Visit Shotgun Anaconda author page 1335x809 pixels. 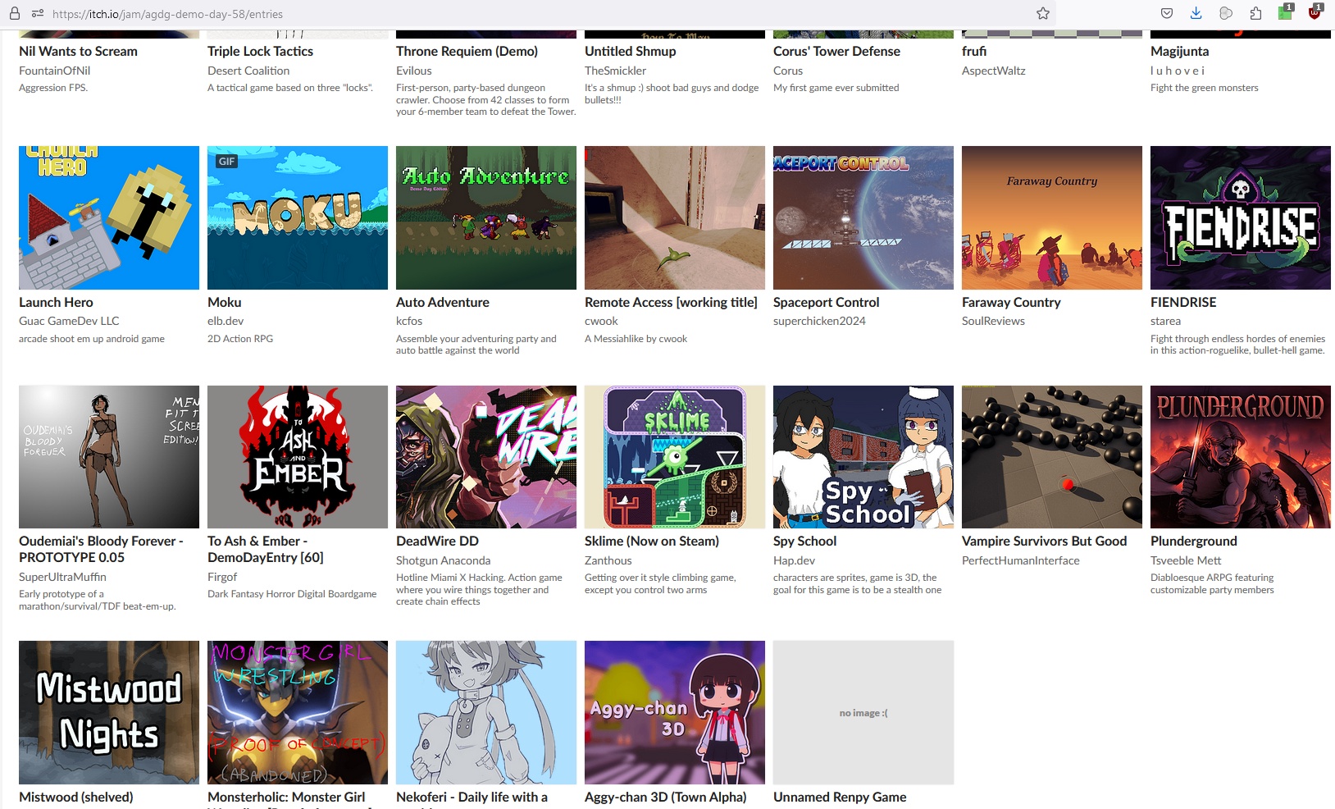point(443,560)
